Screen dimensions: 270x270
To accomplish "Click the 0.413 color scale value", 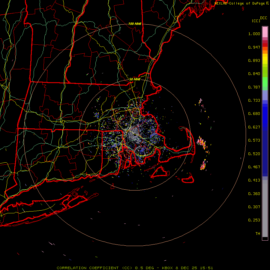I will [254, 180].
